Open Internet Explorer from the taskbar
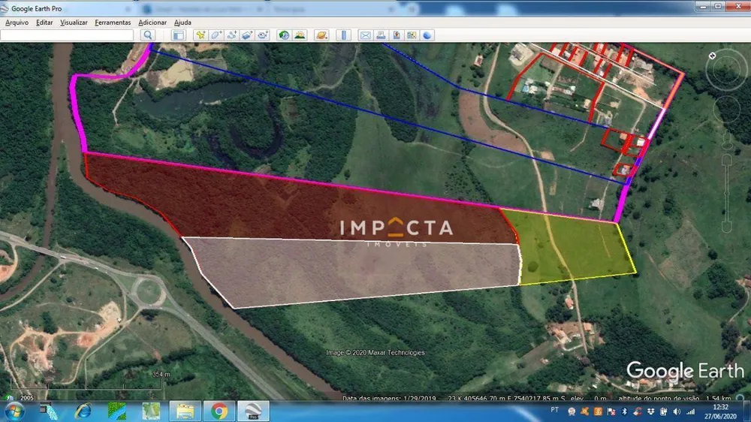This screenshot has height=422, width=751. (x=83, y=411)
